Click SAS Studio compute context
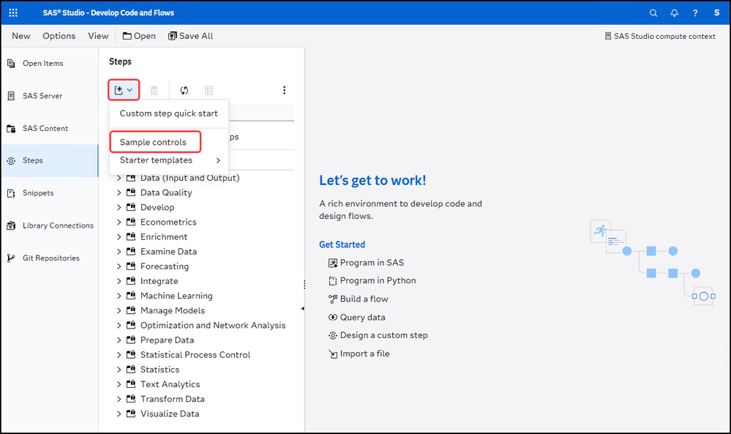Viewport: 731px width, 434px height. tap(660, 37)
